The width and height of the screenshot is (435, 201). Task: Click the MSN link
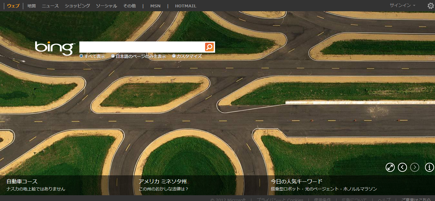pos(155,6)
